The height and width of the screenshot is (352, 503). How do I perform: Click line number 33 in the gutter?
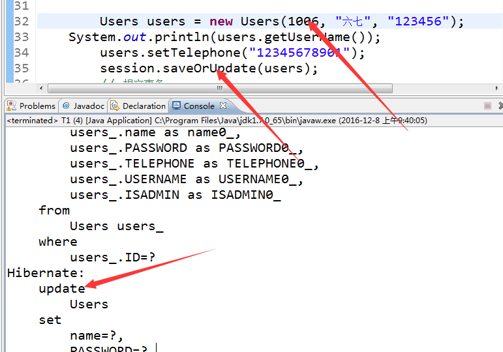[x=22, y=37]
